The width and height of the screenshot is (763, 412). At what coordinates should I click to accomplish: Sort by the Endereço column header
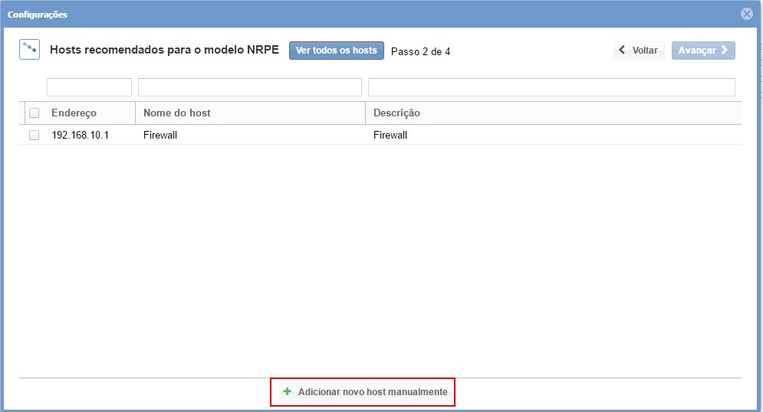coord(74,113)
